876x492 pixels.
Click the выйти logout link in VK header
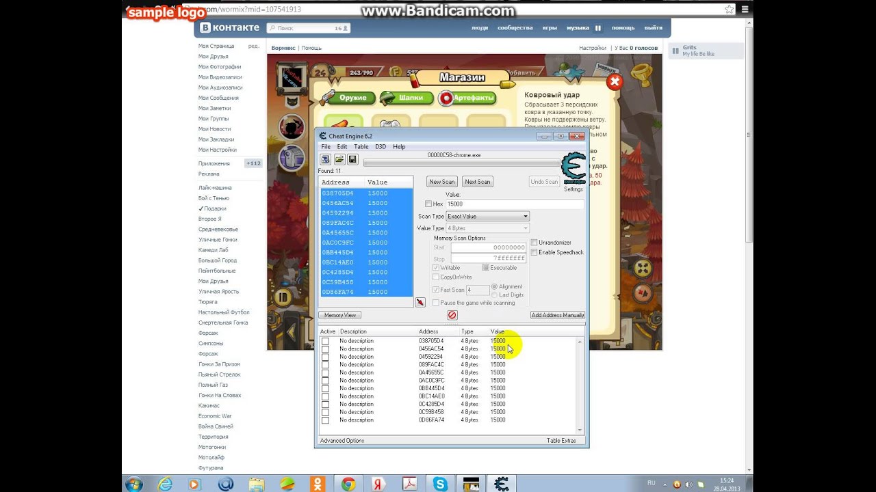tap(654, 28)
